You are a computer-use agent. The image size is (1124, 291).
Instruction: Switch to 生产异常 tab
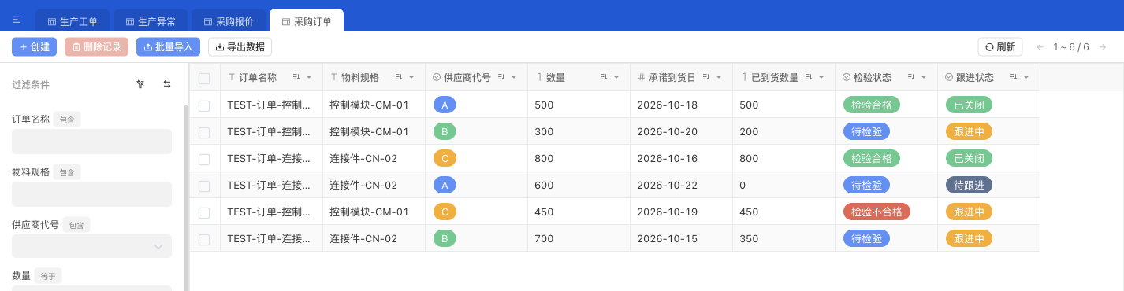151,21
